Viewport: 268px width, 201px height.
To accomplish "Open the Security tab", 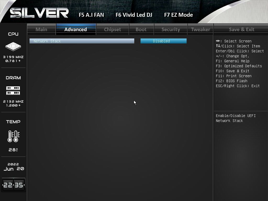I will (171, 29).
